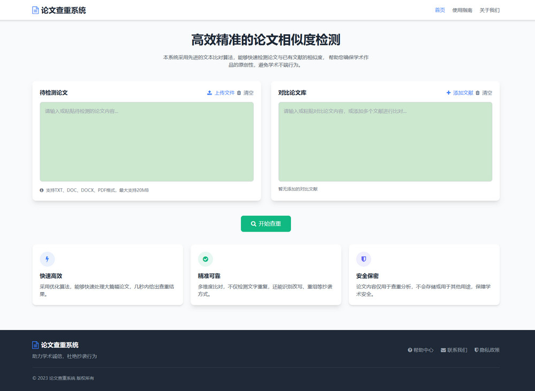Click the trash icon to clear 待检测论文
The image size is (535, 391).
coord(239,93)
